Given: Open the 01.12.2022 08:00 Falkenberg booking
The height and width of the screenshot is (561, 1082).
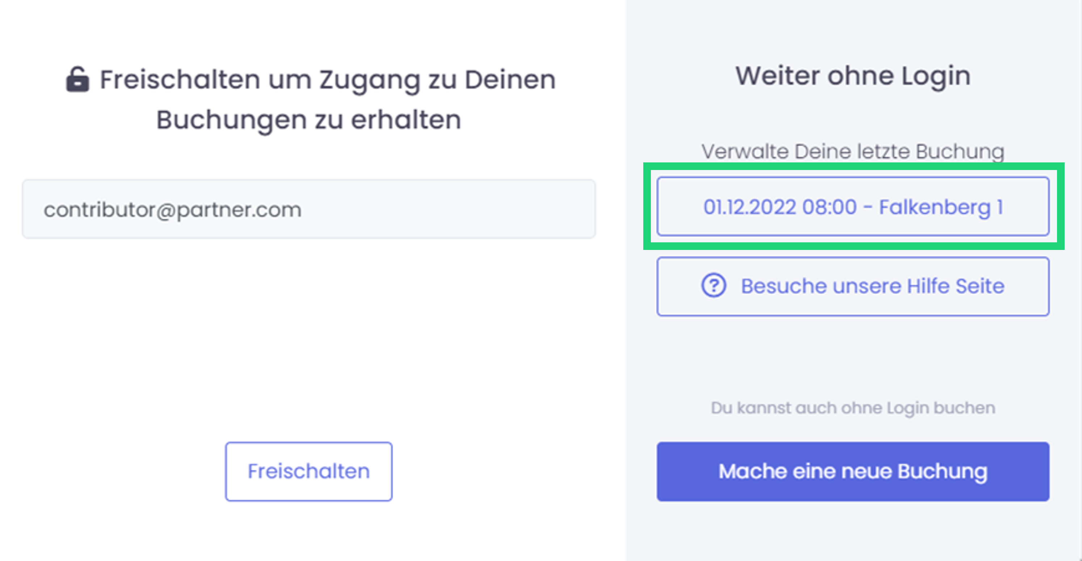Looking at the screenshot, I should pyautogui.click(x=852, y=207).
